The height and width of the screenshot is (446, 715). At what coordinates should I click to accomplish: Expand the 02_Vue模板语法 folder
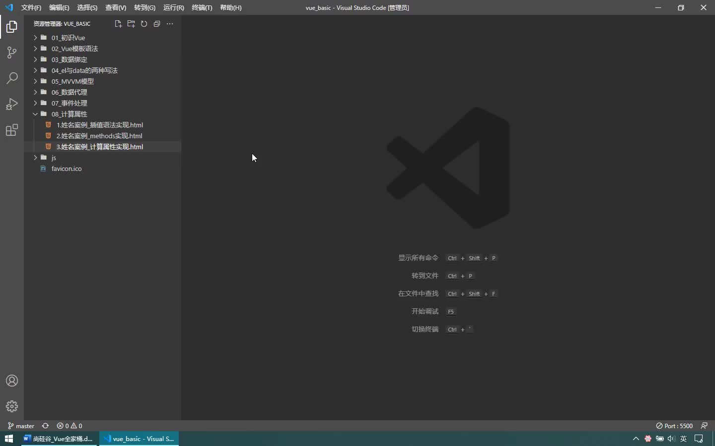102,49
